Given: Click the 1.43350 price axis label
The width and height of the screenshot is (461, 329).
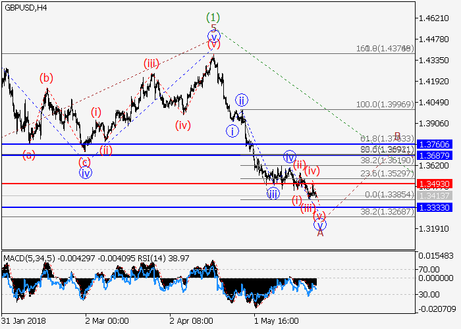Looking at the screenshot, I should 433,61.
